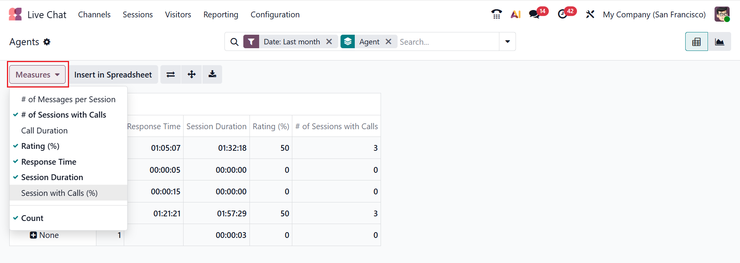
Task: Open activities clock with 42 badge
Action: [563, 14]
